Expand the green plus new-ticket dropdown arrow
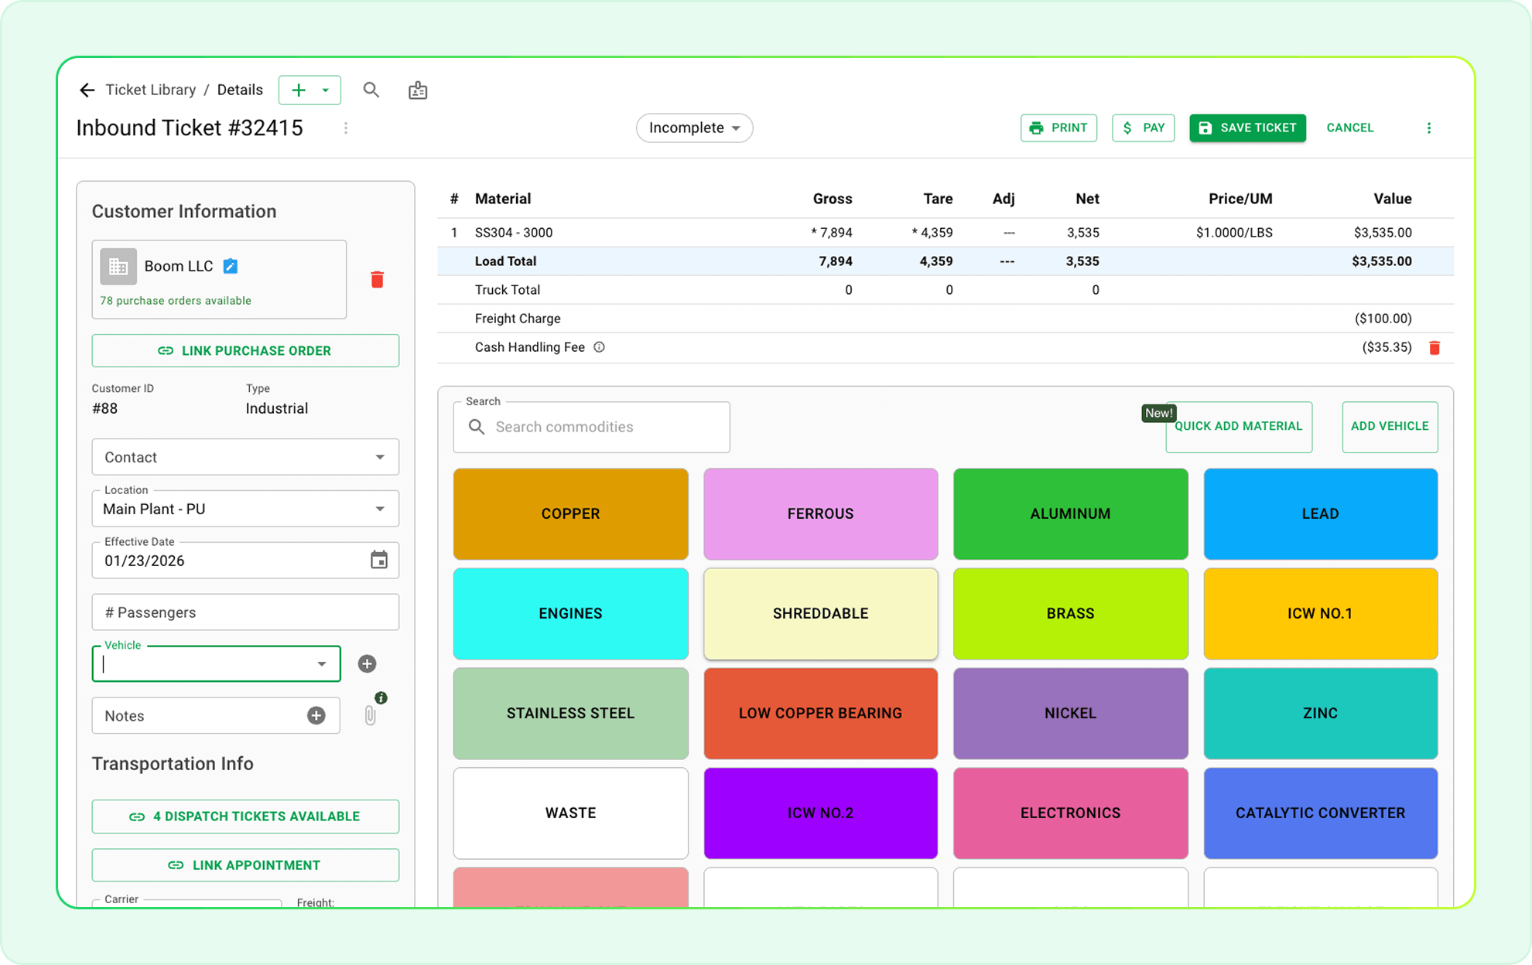The width and height of the screenshot is (1532, 965). pyautogui.click(x=326, y=90)
